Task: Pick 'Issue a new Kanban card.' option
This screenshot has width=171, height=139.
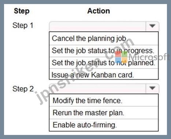Action: click(x=104, y=74)
